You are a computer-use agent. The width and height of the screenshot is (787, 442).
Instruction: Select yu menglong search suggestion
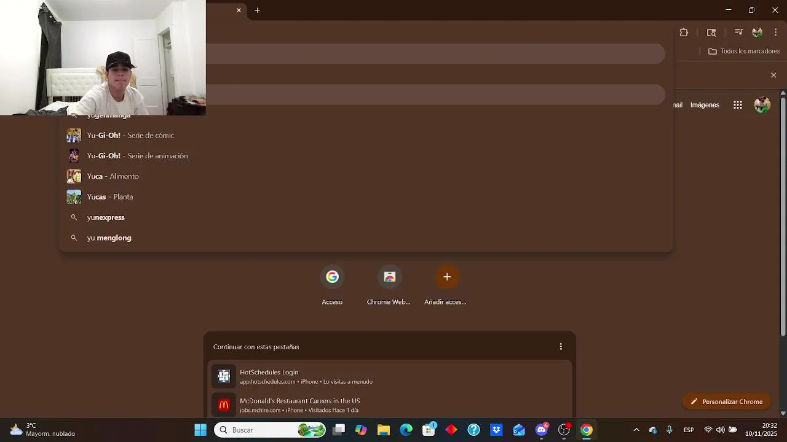366,238
